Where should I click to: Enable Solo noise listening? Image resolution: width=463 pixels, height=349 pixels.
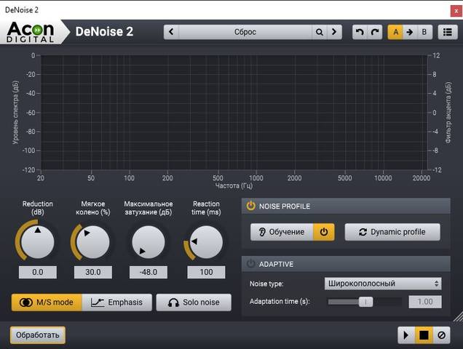coord(194,302)
